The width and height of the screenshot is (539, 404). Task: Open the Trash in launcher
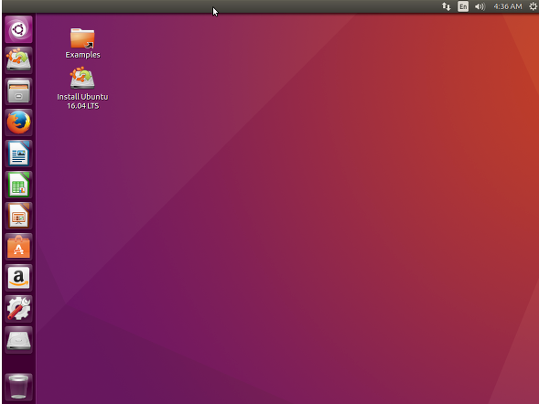click(x=18, y=387)
